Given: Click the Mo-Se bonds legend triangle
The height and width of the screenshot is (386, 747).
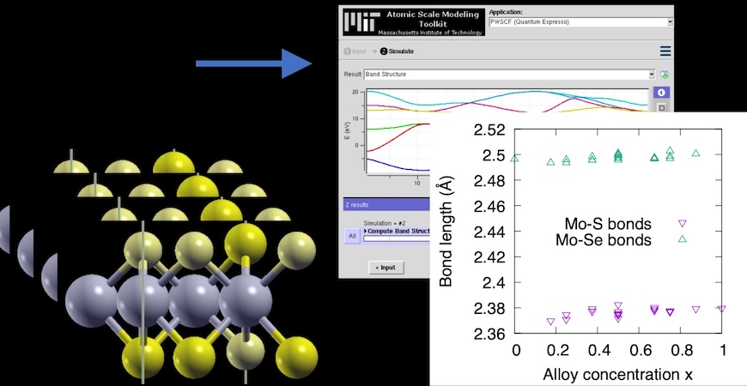Looking at the screenshot, I should [x=683, y=238].
